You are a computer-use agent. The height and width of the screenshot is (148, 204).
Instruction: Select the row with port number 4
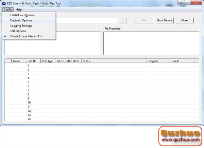pos(102,78)
